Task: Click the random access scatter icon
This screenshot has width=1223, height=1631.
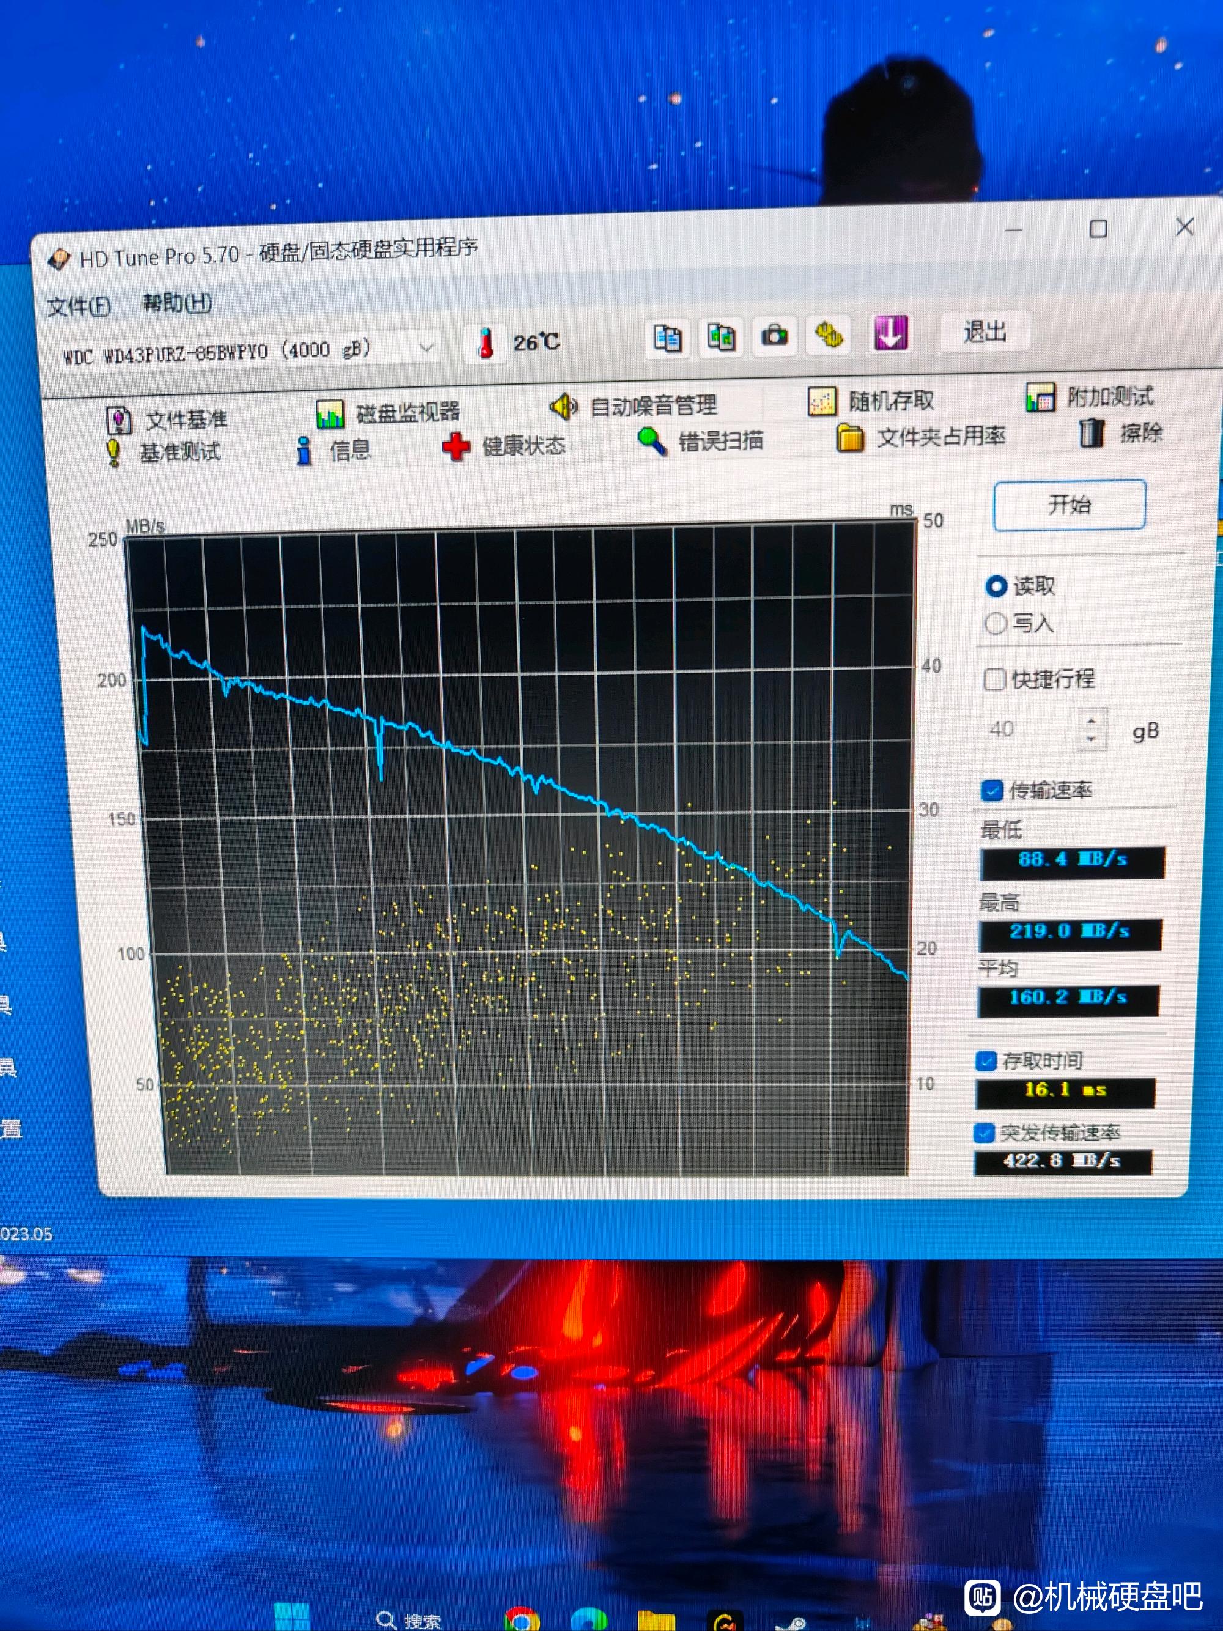Action: pyautogui.click(x=821, y=402)
